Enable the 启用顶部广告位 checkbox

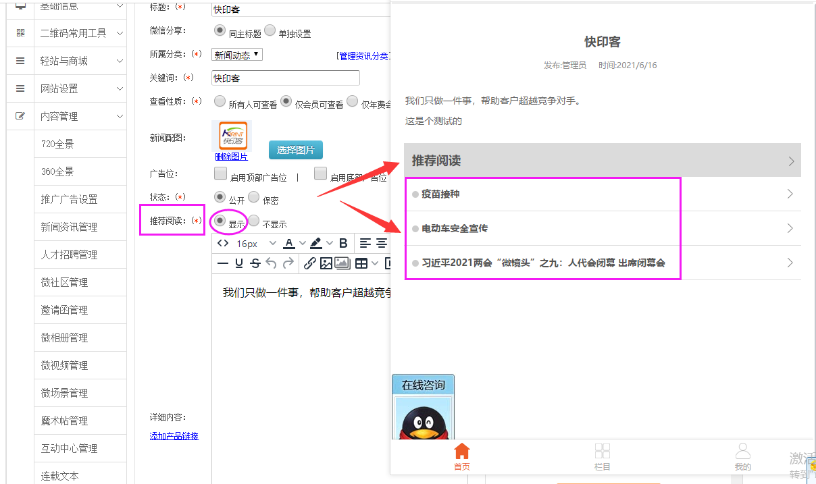220,173
